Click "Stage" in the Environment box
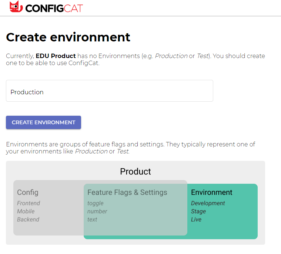Viewport: 281px width, 254px height. pyautogui.click(x=198, y=211)
